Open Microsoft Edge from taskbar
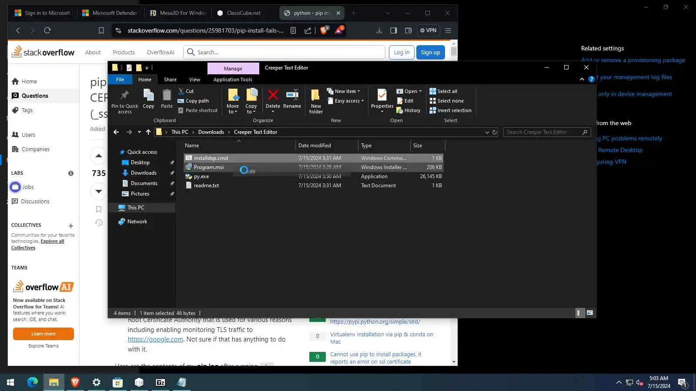 (33, 382)
